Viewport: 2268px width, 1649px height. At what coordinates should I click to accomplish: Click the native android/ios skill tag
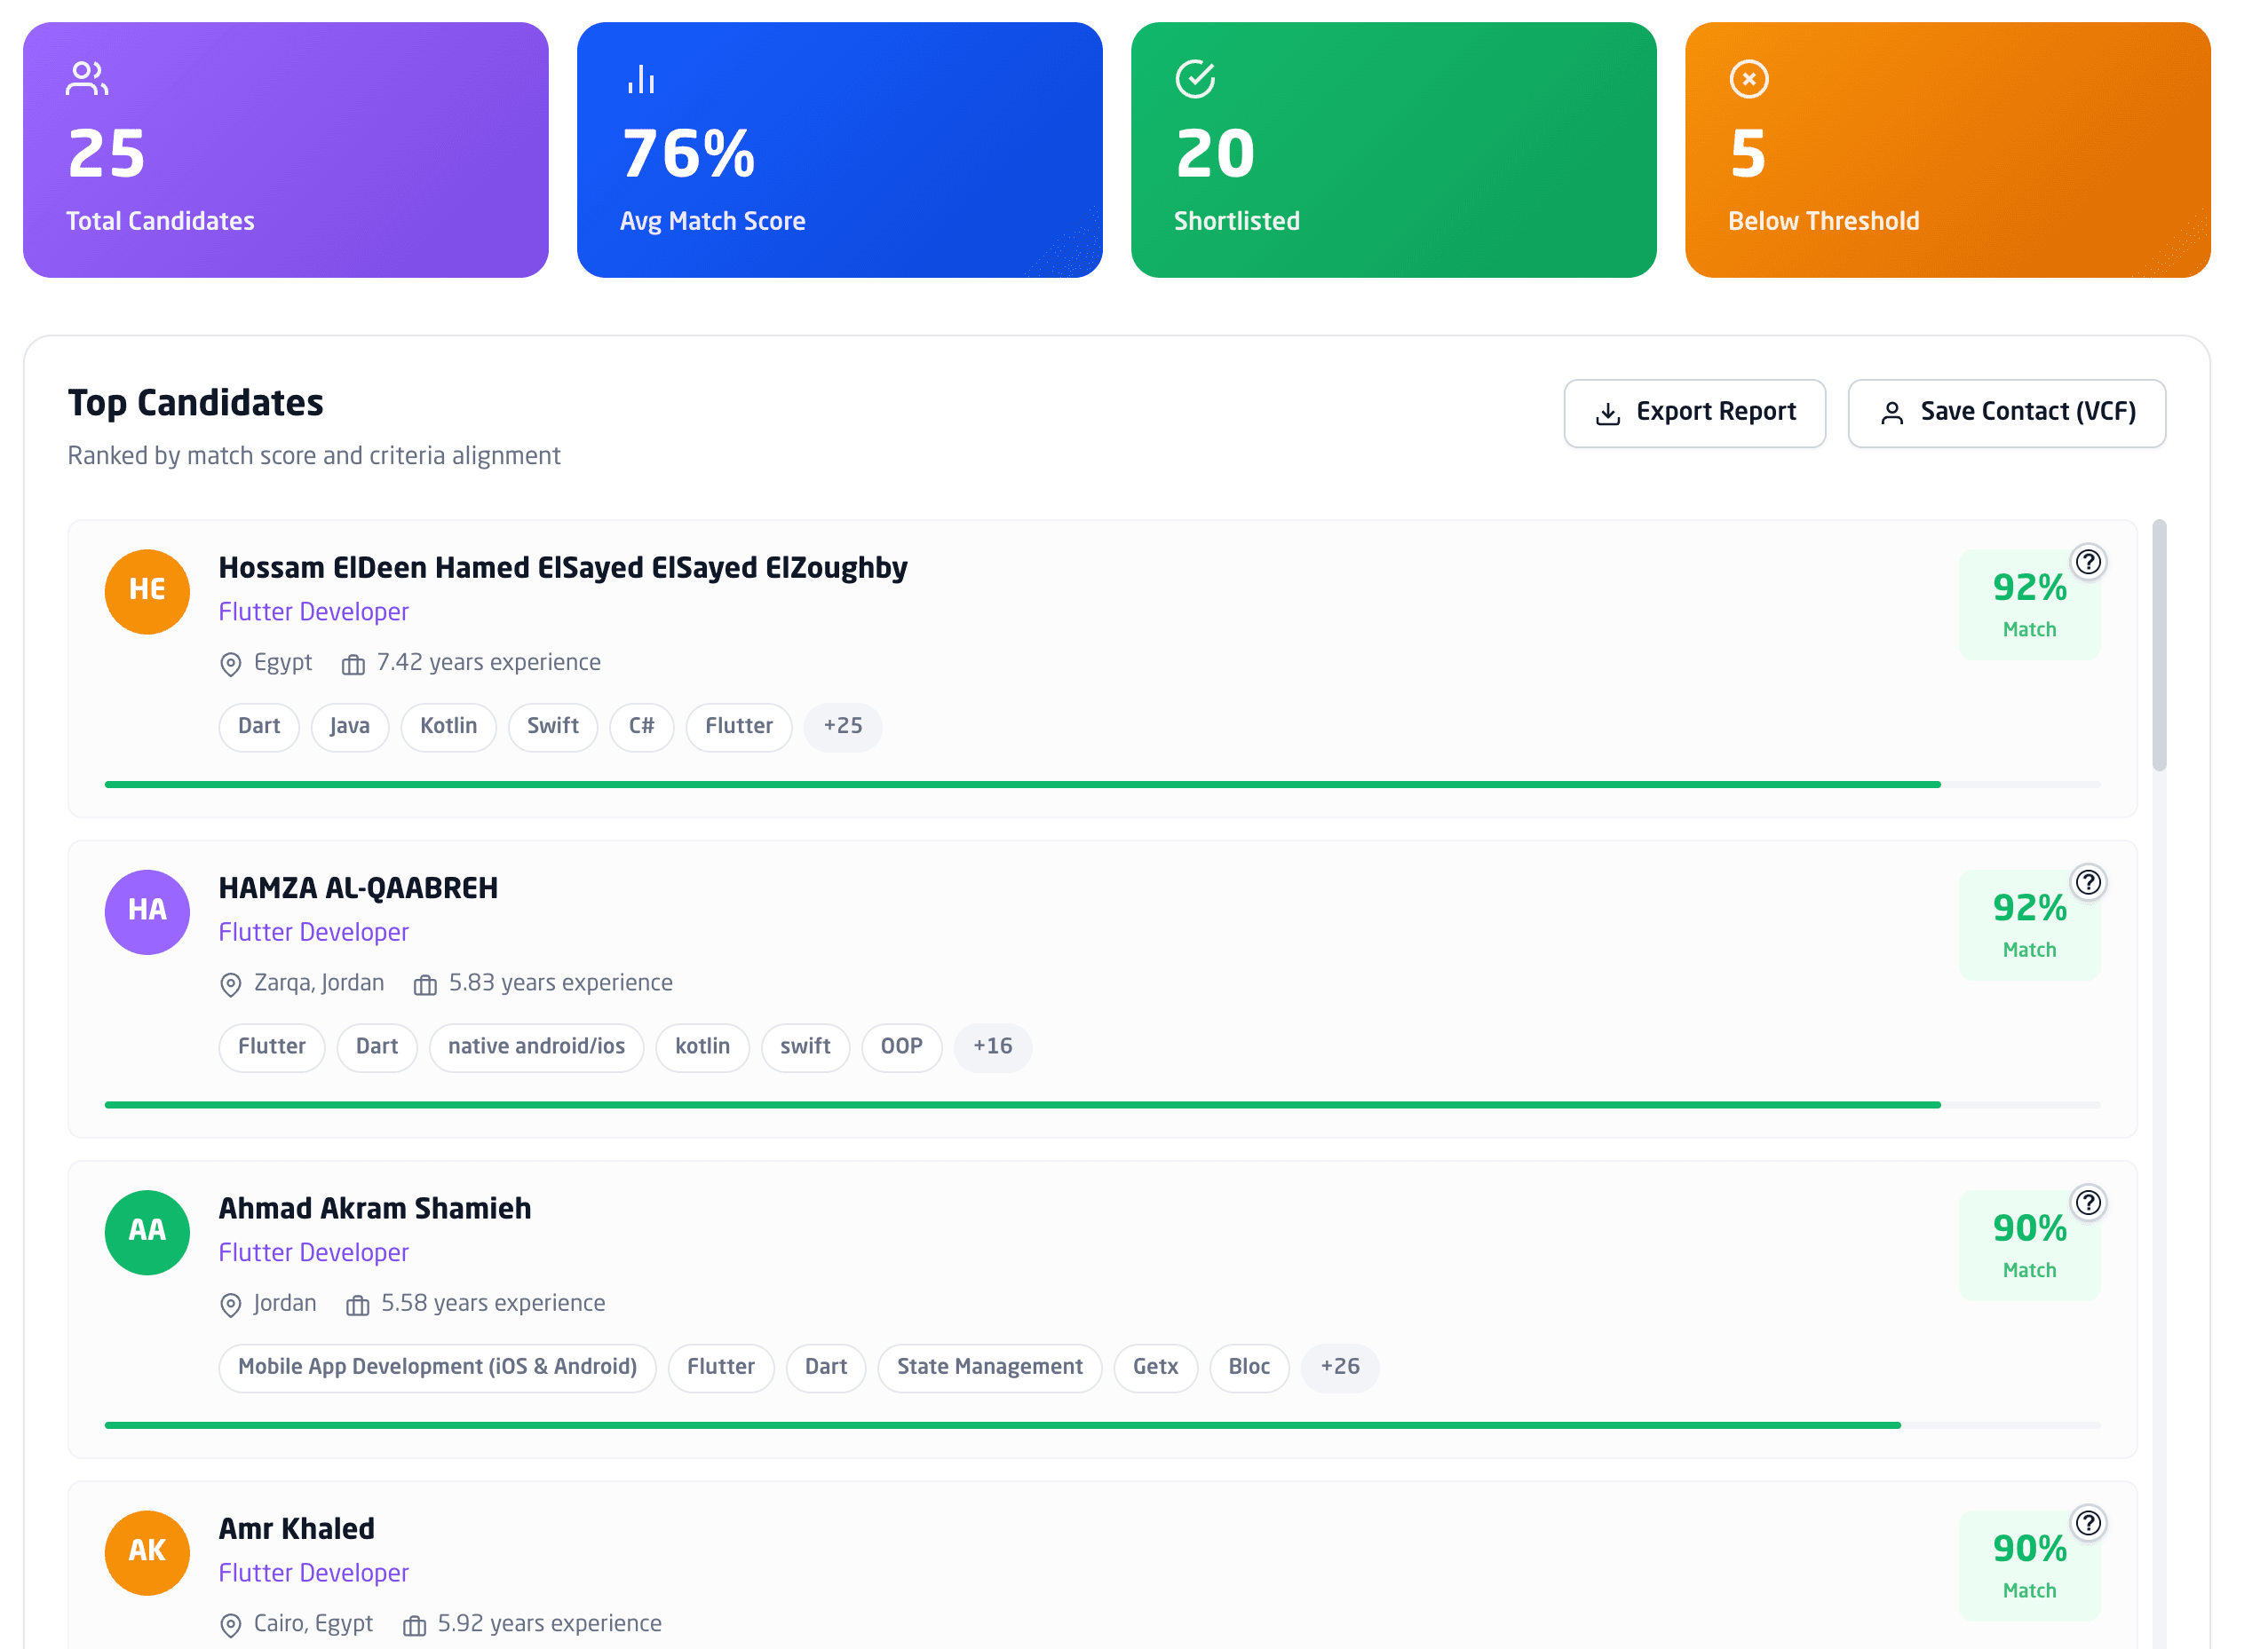click(x=536, y=1046)
